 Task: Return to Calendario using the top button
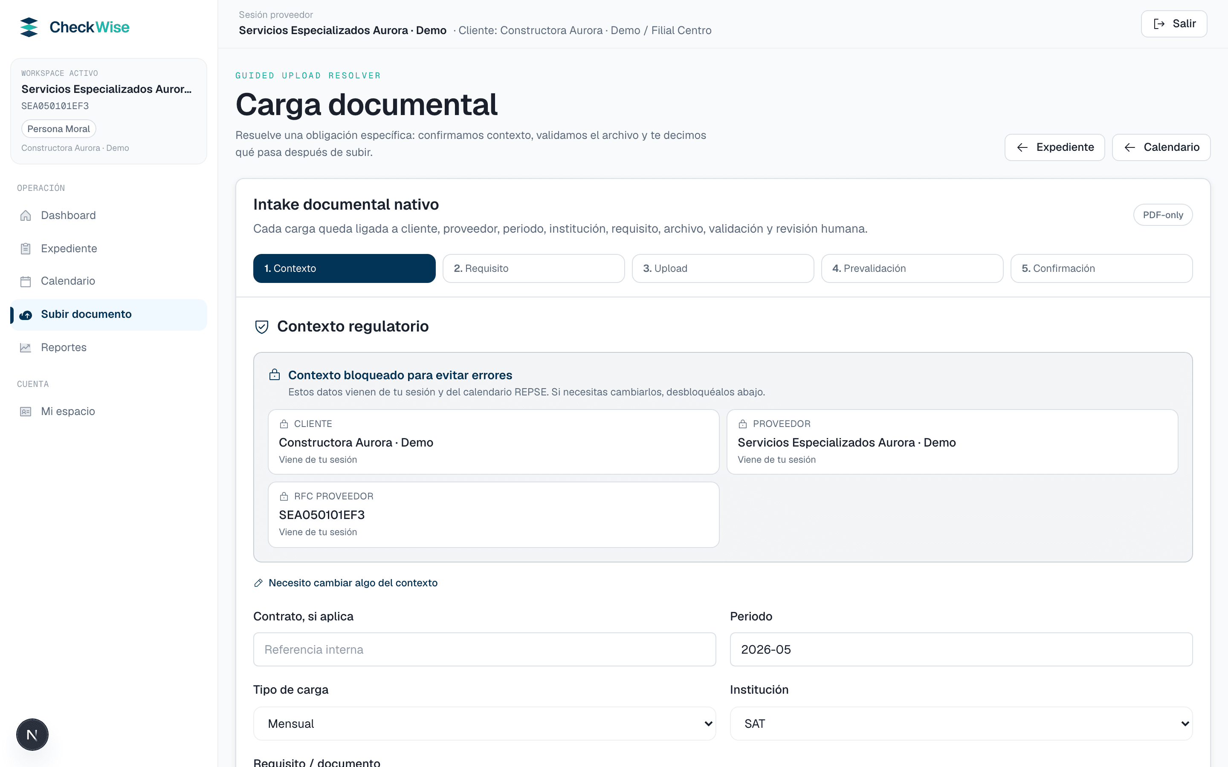[1161, 147]
